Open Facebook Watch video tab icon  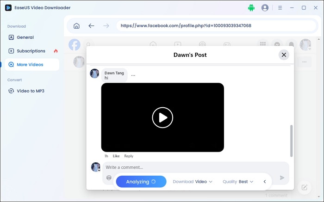(x=177, y=44)
